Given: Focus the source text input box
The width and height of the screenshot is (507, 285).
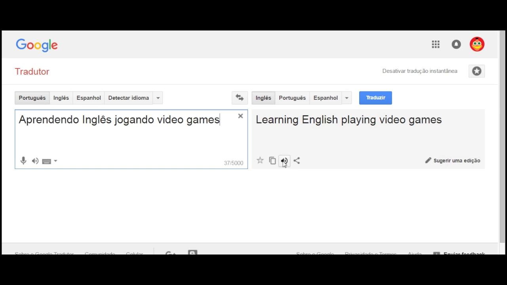Looking at the screenshot, I should click(x=131, y=139).
